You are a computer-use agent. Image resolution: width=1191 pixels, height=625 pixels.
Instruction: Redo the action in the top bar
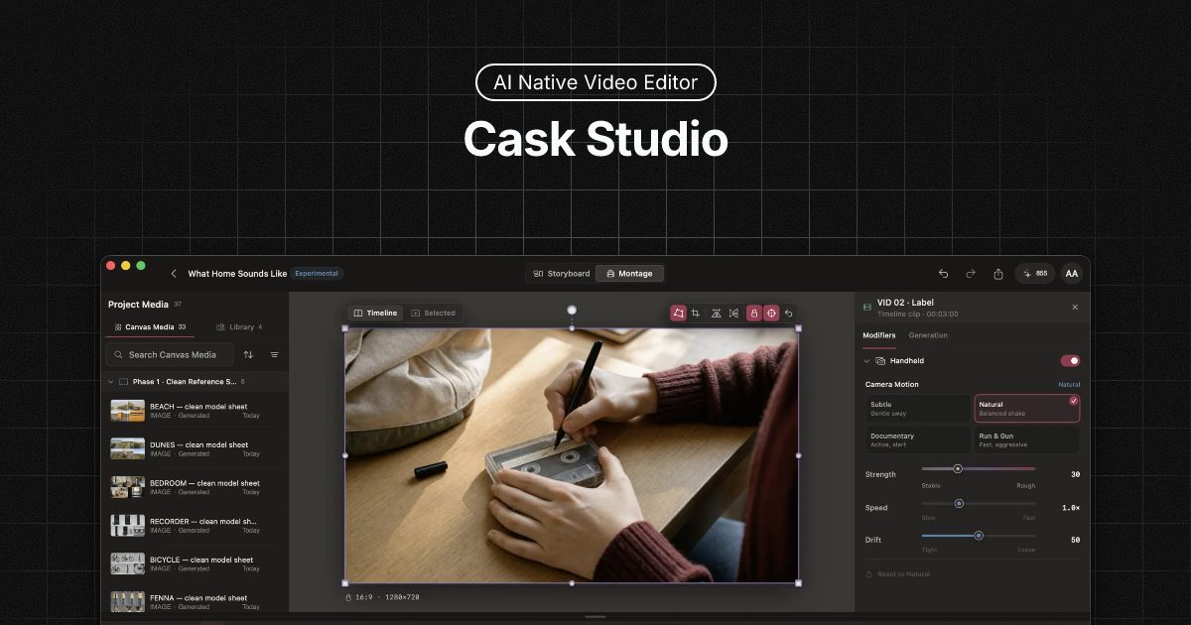(971, 274)
